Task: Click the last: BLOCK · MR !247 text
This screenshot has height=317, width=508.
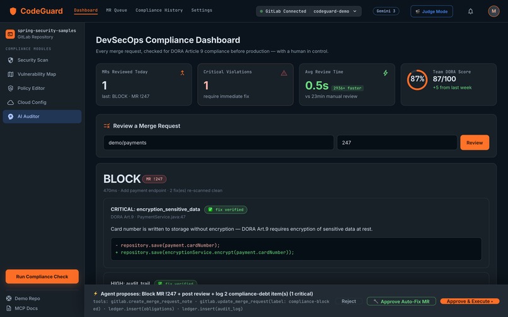Action: (125, 96)
